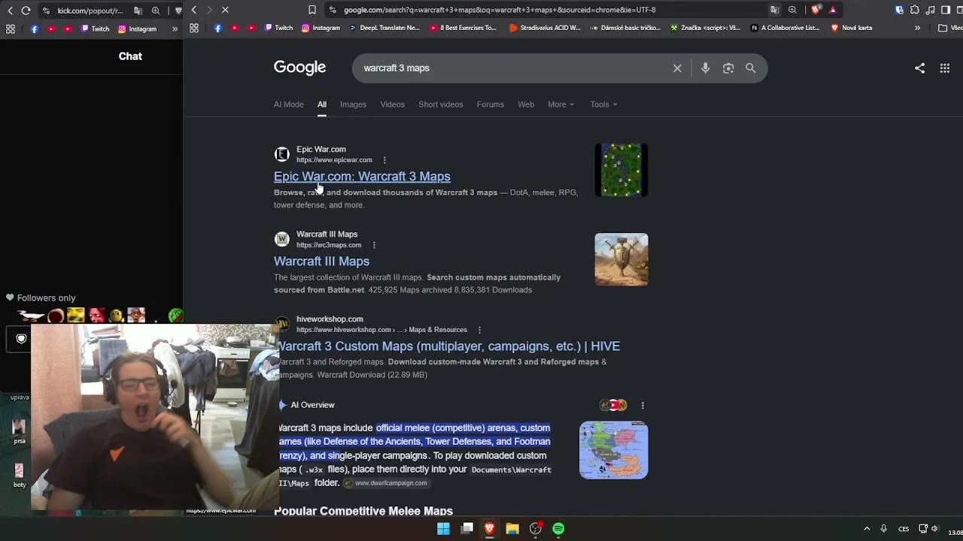Screen dimensions: 963x541
Task: Stop loading the Google page
Action: [225, 10]
